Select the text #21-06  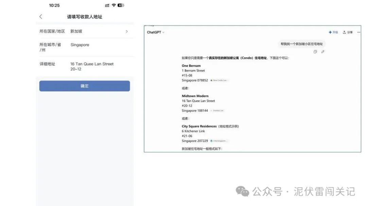[187, 136]
